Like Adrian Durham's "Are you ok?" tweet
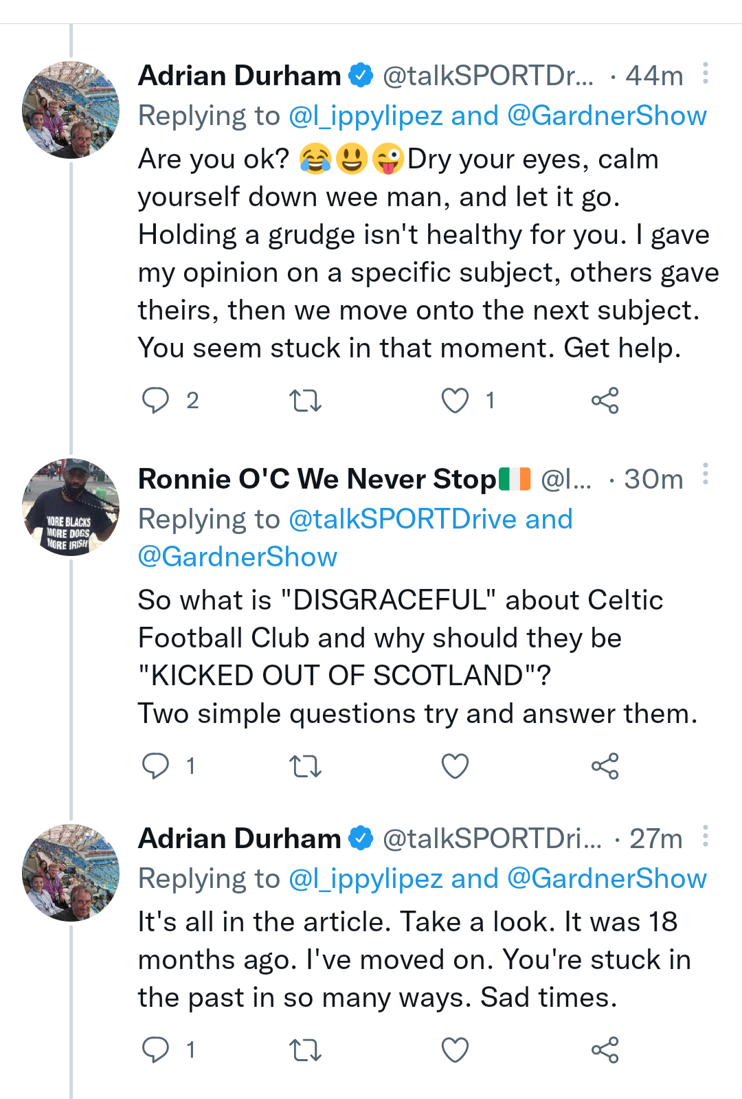This screenshot has width=742, height=1099. pos(455,400)
